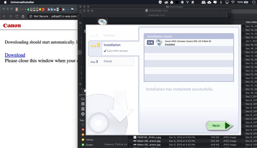Image resolution: width=257 pixels, height=148 pixels.
Task: Click the 794 KB size cell
Action: (215, 137)
